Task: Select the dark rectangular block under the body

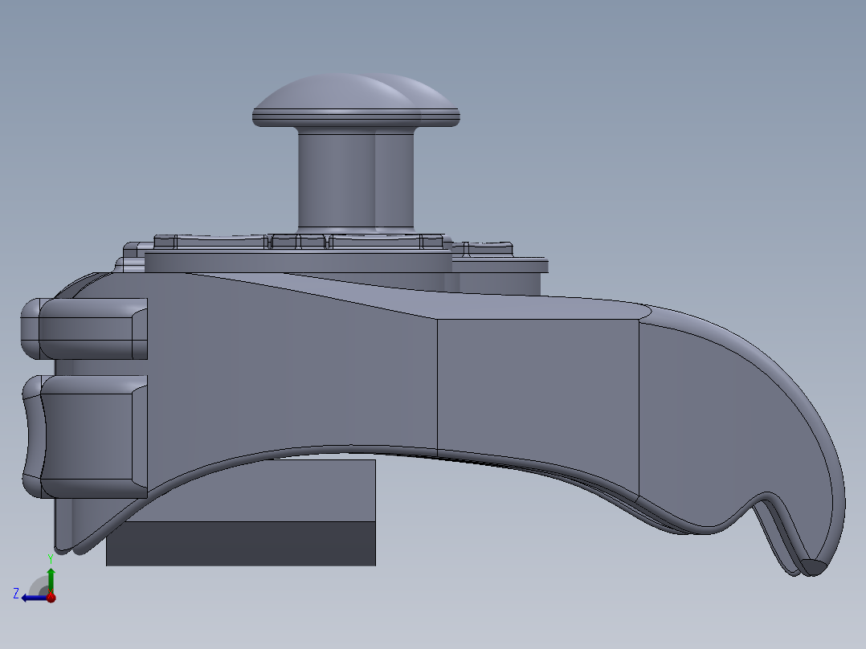Action: [241, 543]
